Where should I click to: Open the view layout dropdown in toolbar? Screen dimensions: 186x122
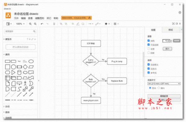coord(9,24)
